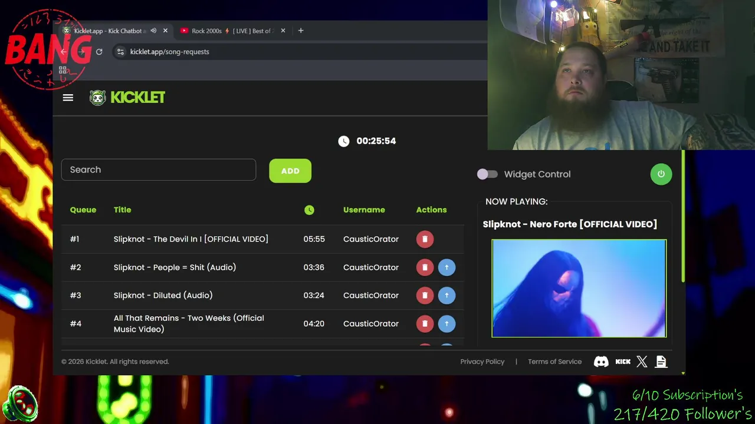Delete All That Remains - Two Weeks request
This screenshot has height=424, width=755.
tap(425, 323)
